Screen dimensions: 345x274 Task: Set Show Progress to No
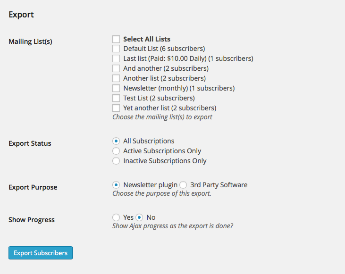[x=139, y=217]
